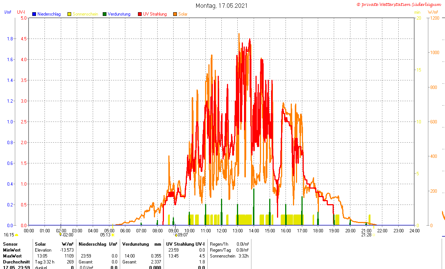Screen dimensions: 445x269
Task: Click the chart title Montag, 17.05.2021
Action: coord(221,6)
